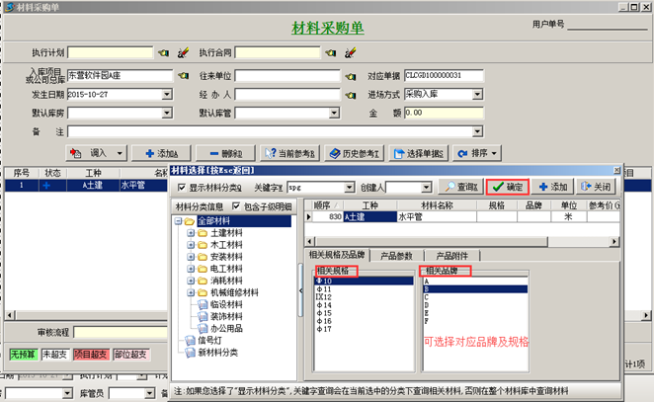This screenshot has height=403, width=654.
Task: Open the 排序 sort dropdown button
Action: point(484,153)
